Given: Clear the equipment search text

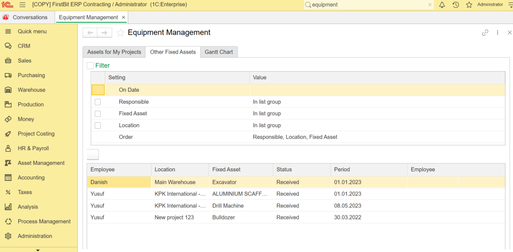Looking at the screenshot, I should [x=430, y=5].
